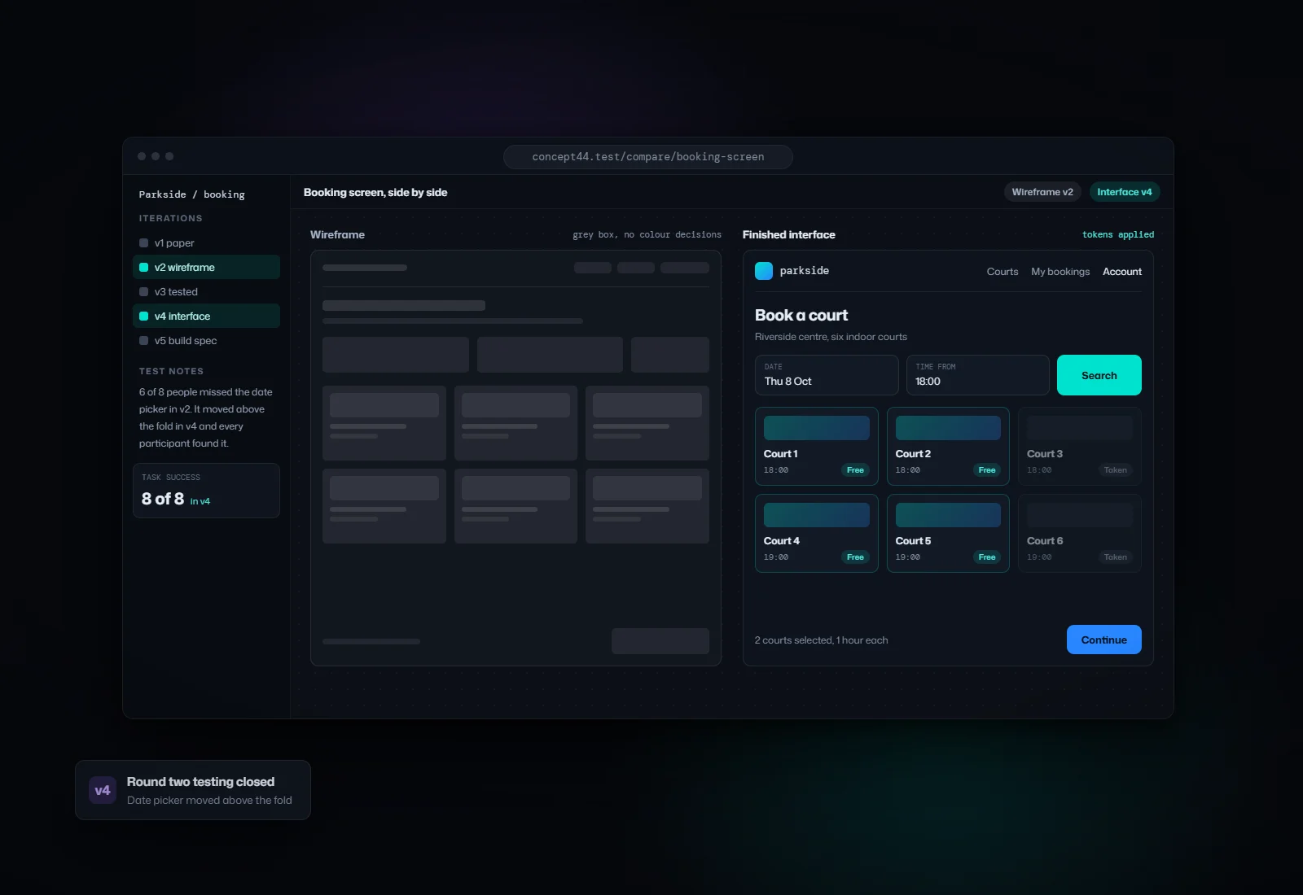Click the 'Wireframe' panel label
The width and height of the screenshot is (1303, 895).
click(x=337, y=234)
